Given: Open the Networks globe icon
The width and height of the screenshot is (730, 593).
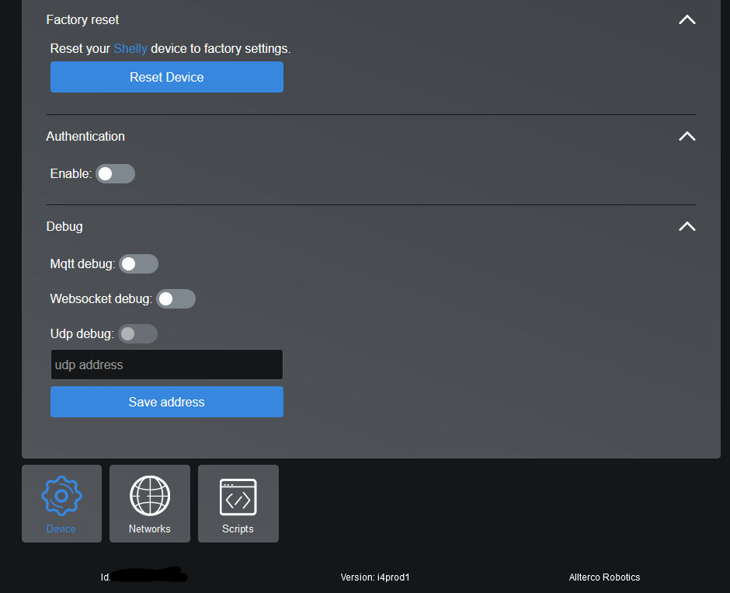Looking at the screenshot, I should [149, 495].
